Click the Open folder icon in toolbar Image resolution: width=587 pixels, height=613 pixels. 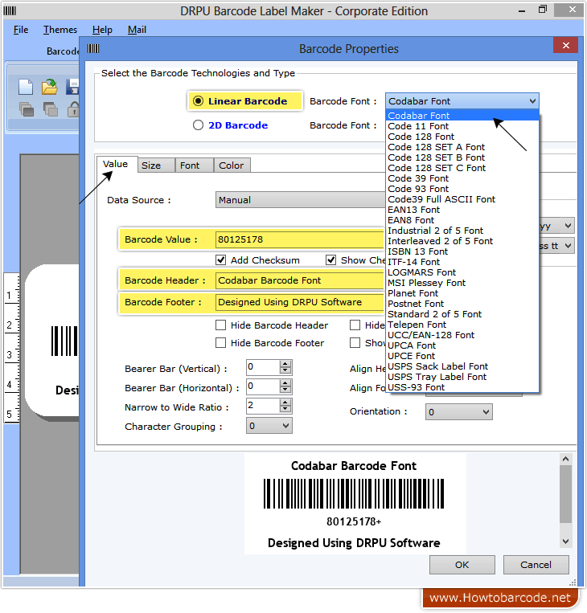coord(50,87)
